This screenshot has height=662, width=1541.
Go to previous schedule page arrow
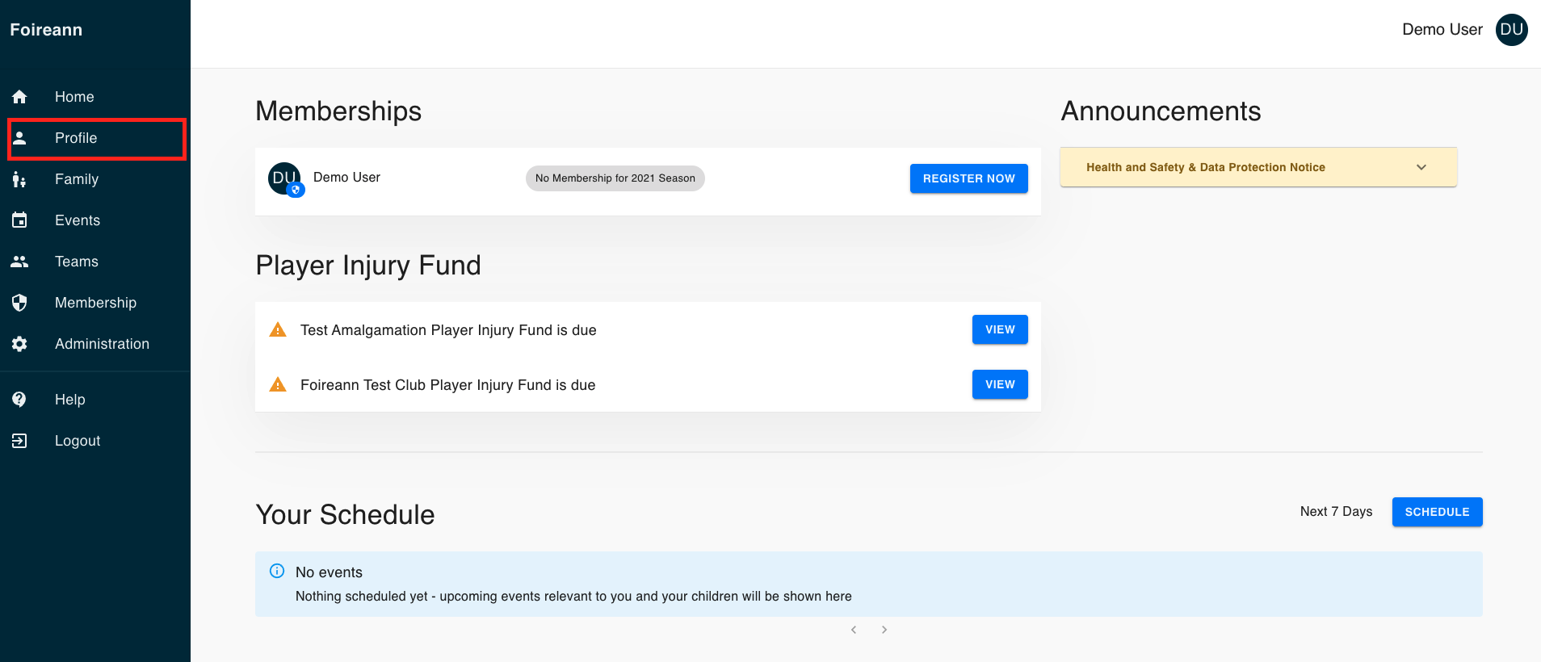pos(854,630)
